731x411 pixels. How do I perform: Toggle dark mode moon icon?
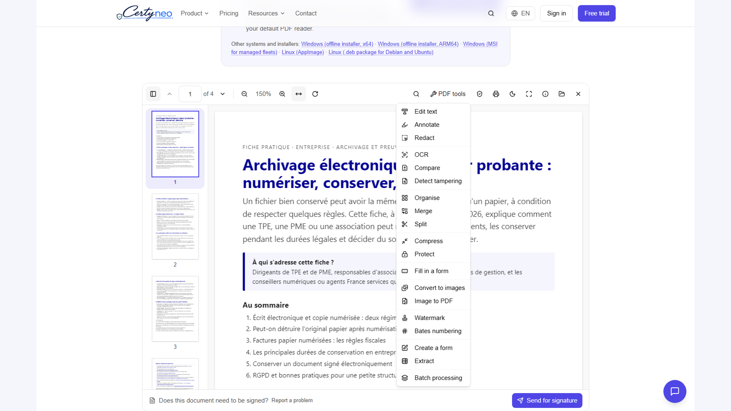[x=512, y=94]
